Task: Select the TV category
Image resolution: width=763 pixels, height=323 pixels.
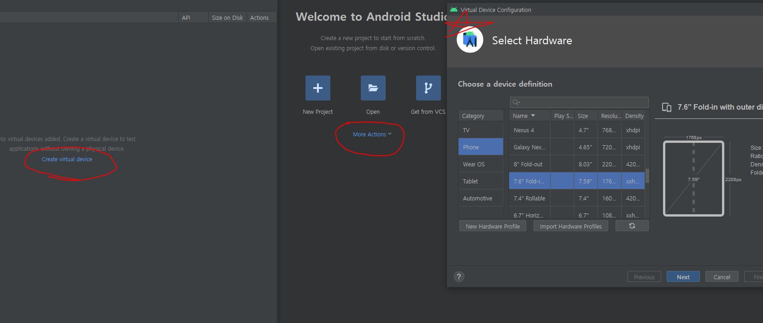Action: (481, 130)
